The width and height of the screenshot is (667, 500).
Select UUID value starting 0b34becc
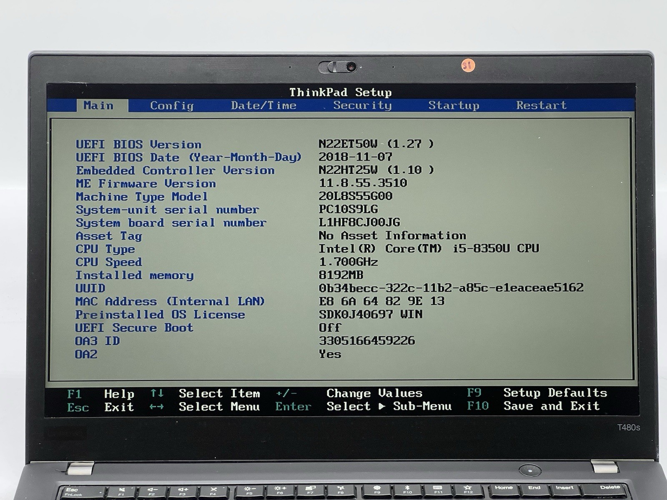click(451, 287)
